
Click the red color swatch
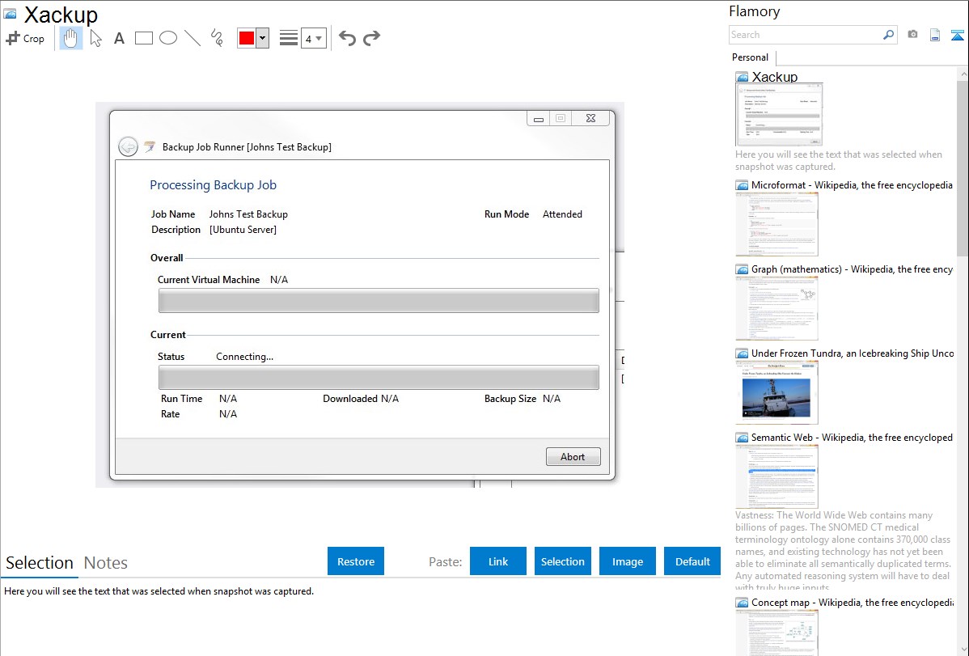click(x=247, y=38)
